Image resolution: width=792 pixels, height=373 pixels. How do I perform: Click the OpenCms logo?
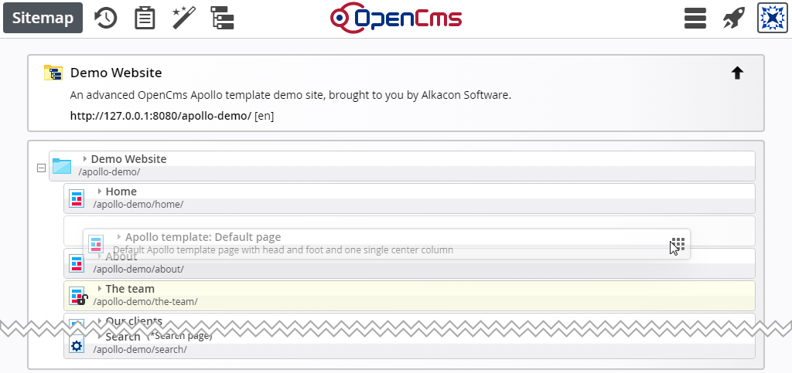[x=396, y=18]
